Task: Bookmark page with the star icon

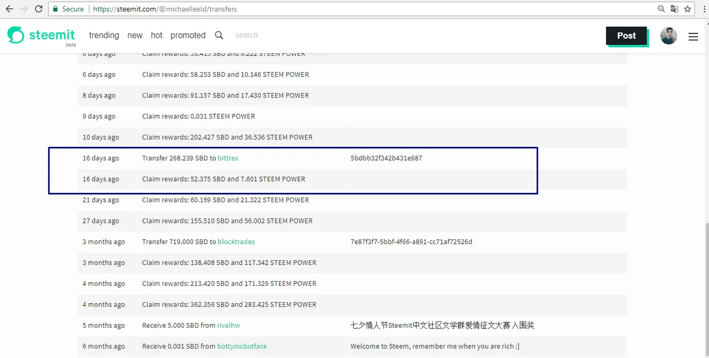Action: point(687,9)
